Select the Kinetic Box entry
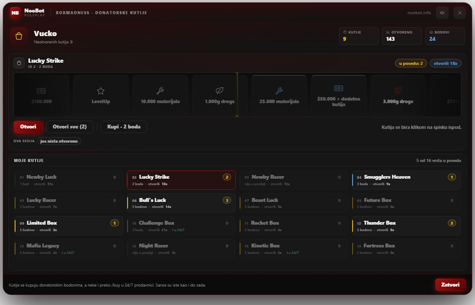Viewport: 475px width, 305px height. pyautogui.click(x=293, y=249)
